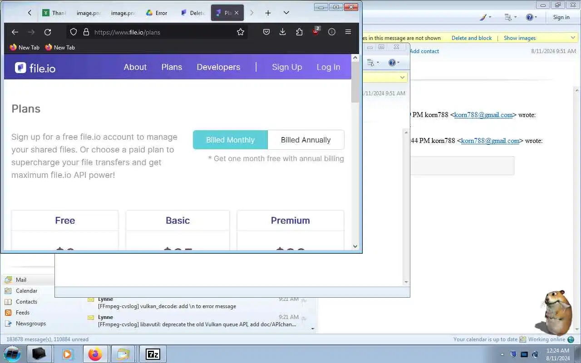
Task: Click Sign Up on file.io
Action: pyautogui.click(x=287, y=67)
